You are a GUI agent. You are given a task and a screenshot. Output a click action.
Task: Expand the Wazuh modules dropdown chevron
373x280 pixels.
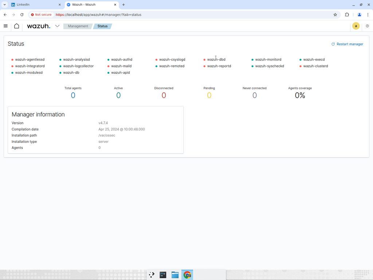coord(57,26)
